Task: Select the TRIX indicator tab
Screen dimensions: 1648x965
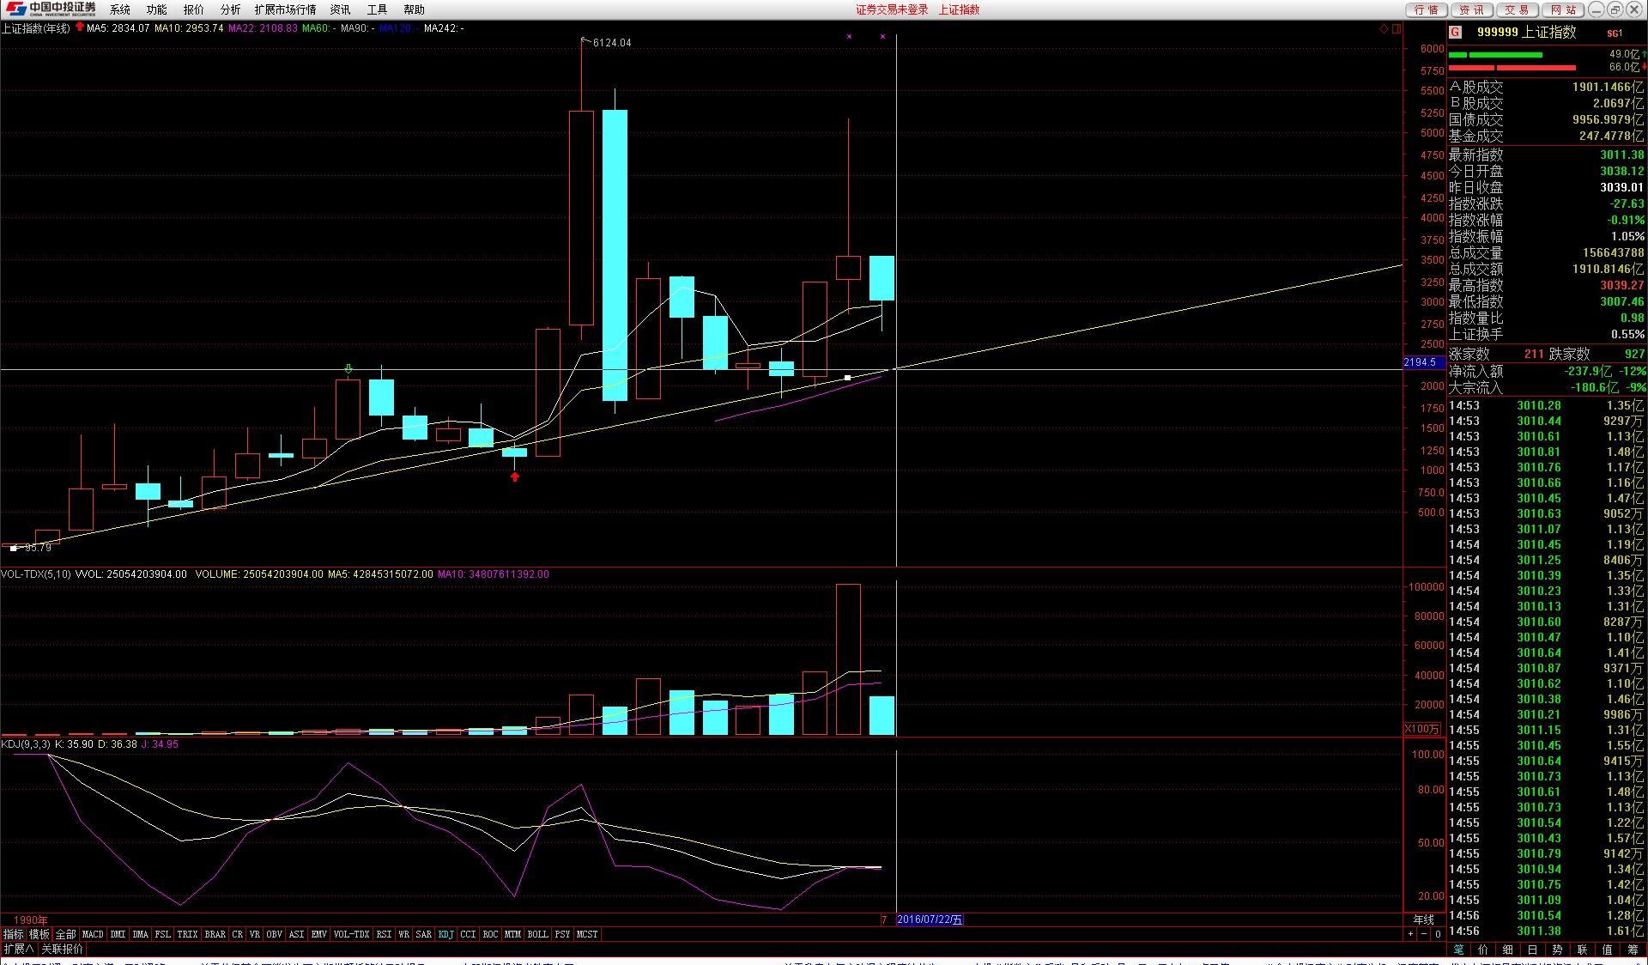Action: click(x=187, y=934)
